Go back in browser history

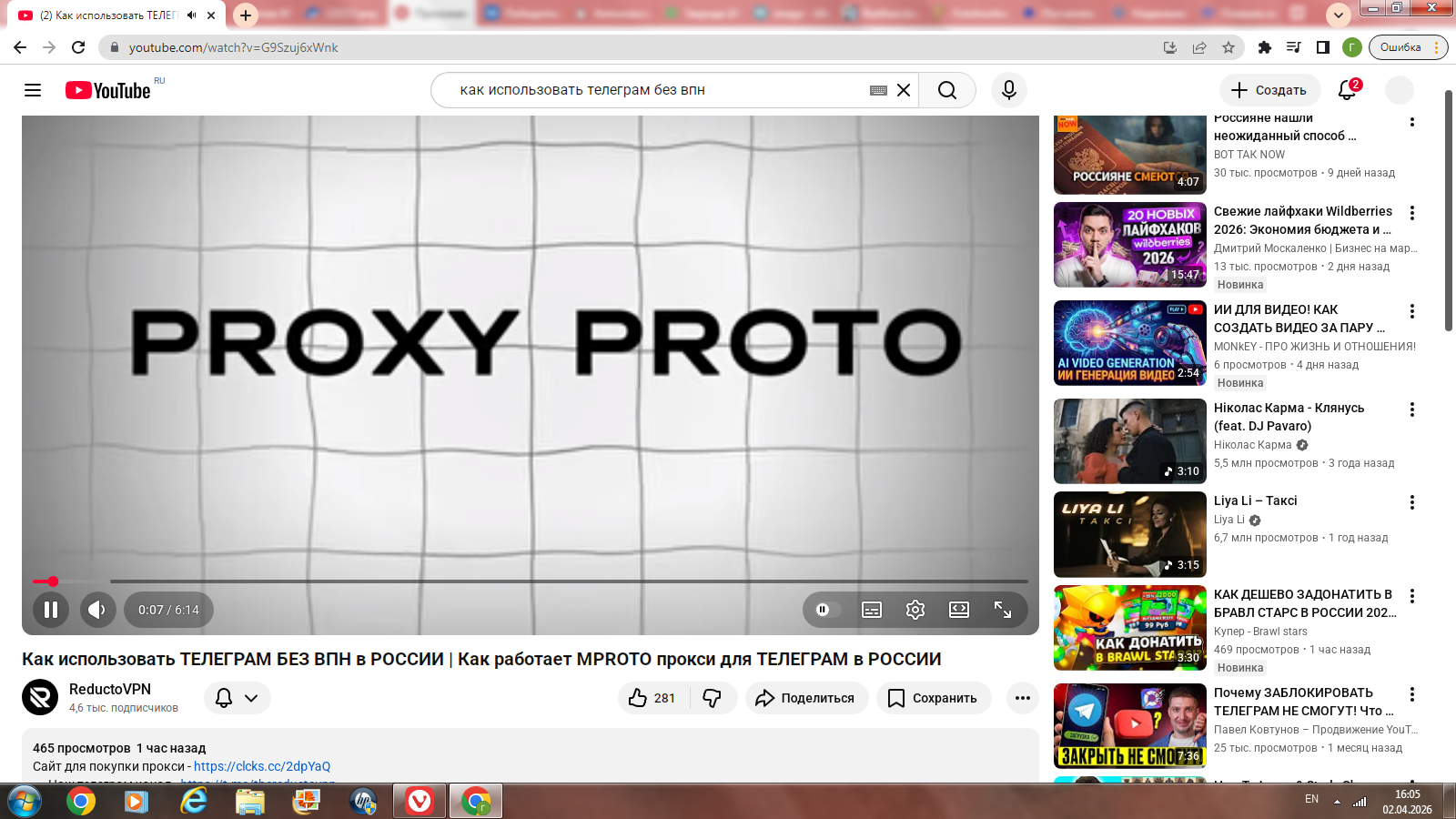tap(20, 47)
